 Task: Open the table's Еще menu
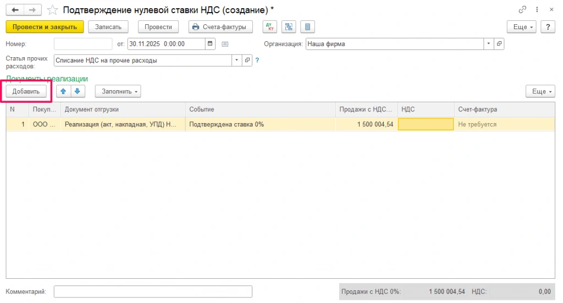[540, 91]
